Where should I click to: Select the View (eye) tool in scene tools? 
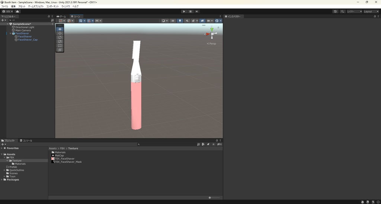click(x=60, y=29)
